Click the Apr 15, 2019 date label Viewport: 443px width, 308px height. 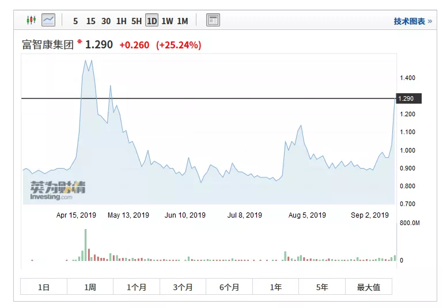point(76,215)
